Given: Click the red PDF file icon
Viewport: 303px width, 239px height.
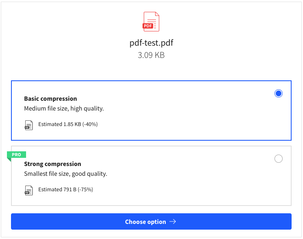Looking at the screenshot, I should pyautogui.click(x=151, y=22).
